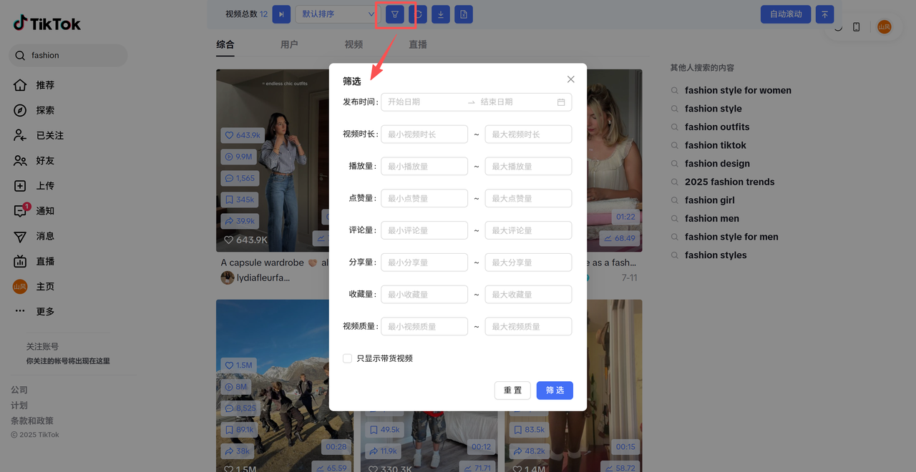The image size is (916, 472).
Task: Click the 重置 reset button
Action: click(512, 390)
